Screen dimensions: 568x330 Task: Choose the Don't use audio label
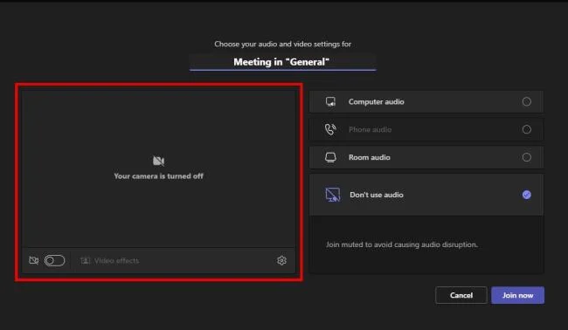pos(377,195)
